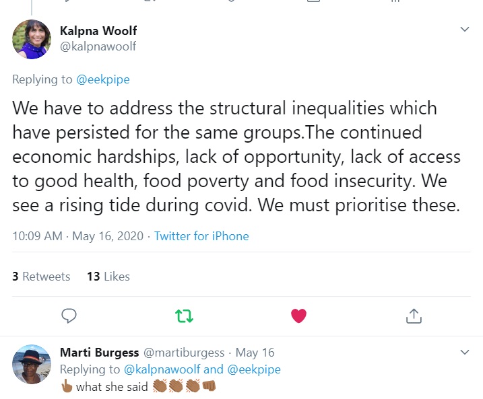Open the Twitter for iPhone source link
Viewport: 483px width, 399px height.
coord(201,236)
